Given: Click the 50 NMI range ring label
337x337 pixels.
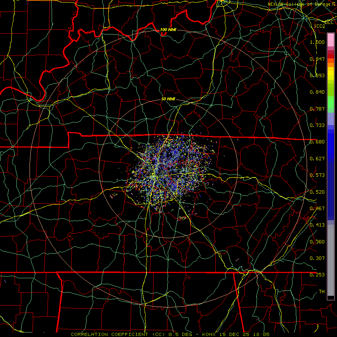Looking at the screenshot, I should (x=168, y=99).
